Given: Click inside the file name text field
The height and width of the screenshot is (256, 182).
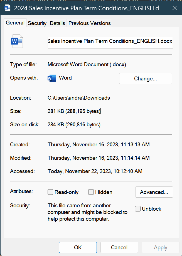Looking at the screenshot, I should tap(110, 41).
